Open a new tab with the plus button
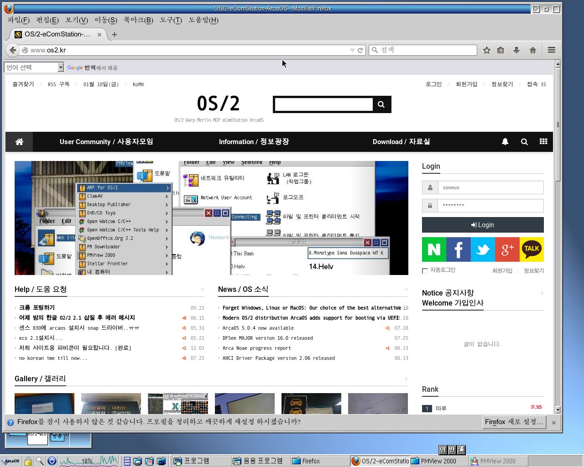The image size is (584, 467). tap(115, 34)
